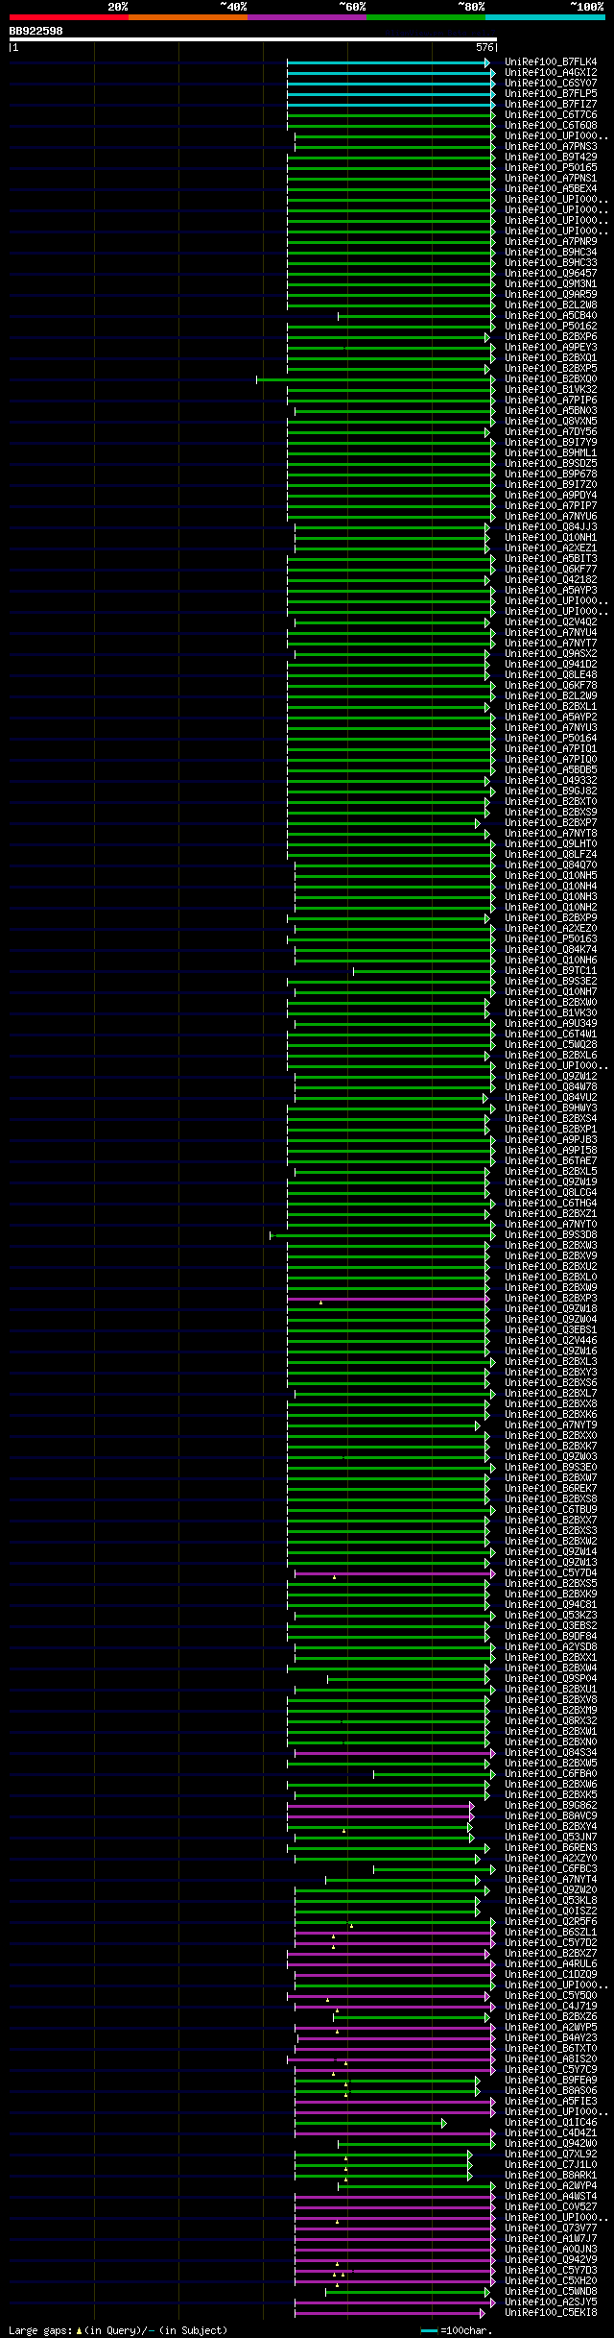Screen dimensions: 614x2338
Task: Click UniRef100_A2SJY5 label
Action: point(551,2302)
